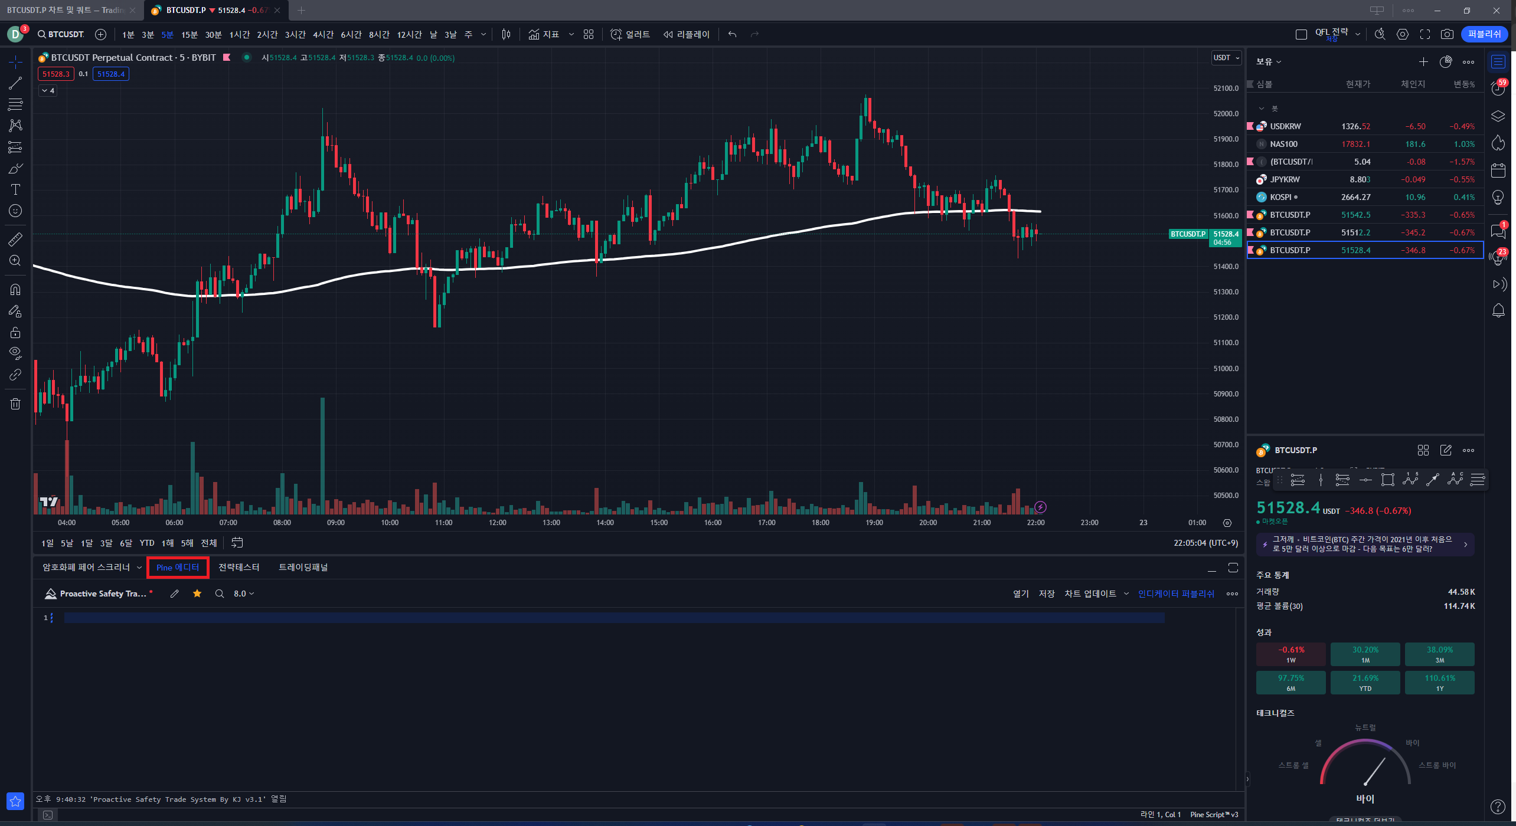
Task: Click the drawing link sync icon
Action: (15, 375)
